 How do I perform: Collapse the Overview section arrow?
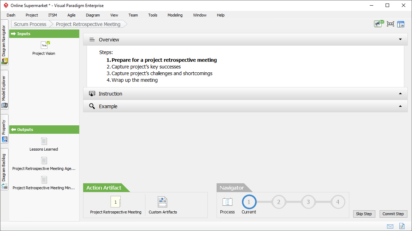coord(400,40)
